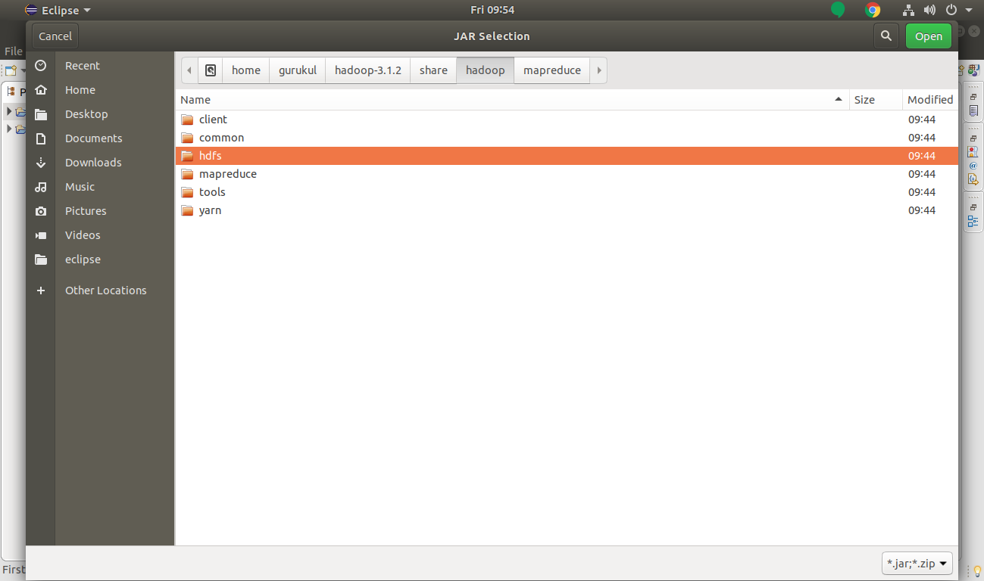The width and height of the screenshot is (984, 581).
Task: Click the gurukul path segment
Action: click(x=298, y=70)
